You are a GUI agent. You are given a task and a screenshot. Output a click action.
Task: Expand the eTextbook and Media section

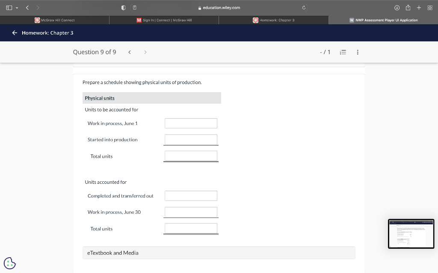pyautogui.click(x=219, y=253)
